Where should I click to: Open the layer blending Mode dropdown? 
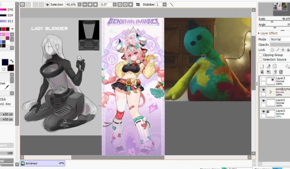coord(280,39)
